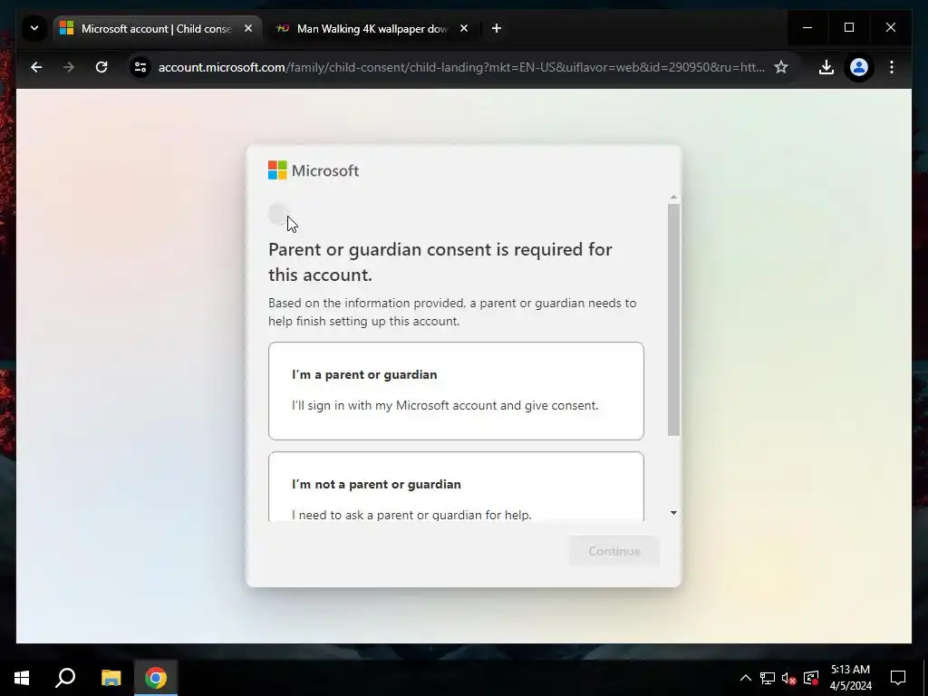
Task: Click the Continue button
Action: [614, 551]
